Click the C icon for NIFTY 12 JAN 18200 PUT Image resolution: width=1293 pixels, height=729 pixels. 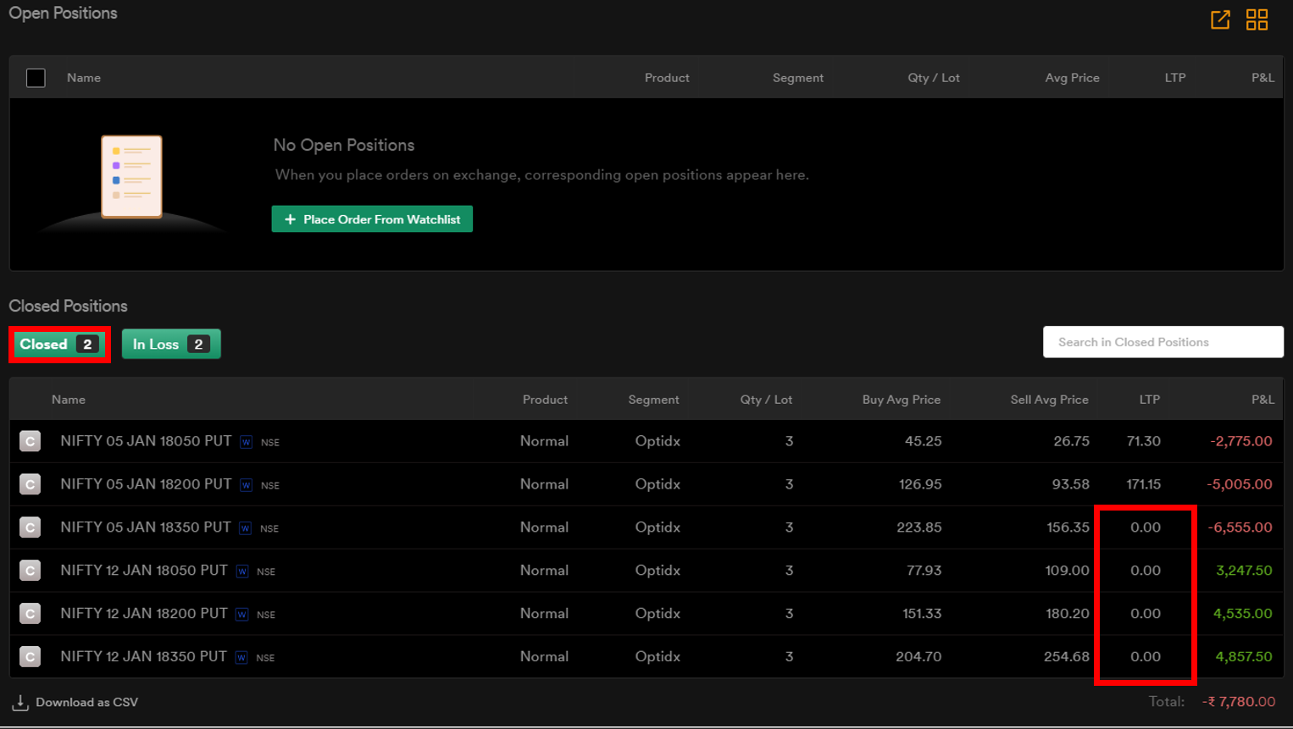pyautogui.click(x=31, y=614)
